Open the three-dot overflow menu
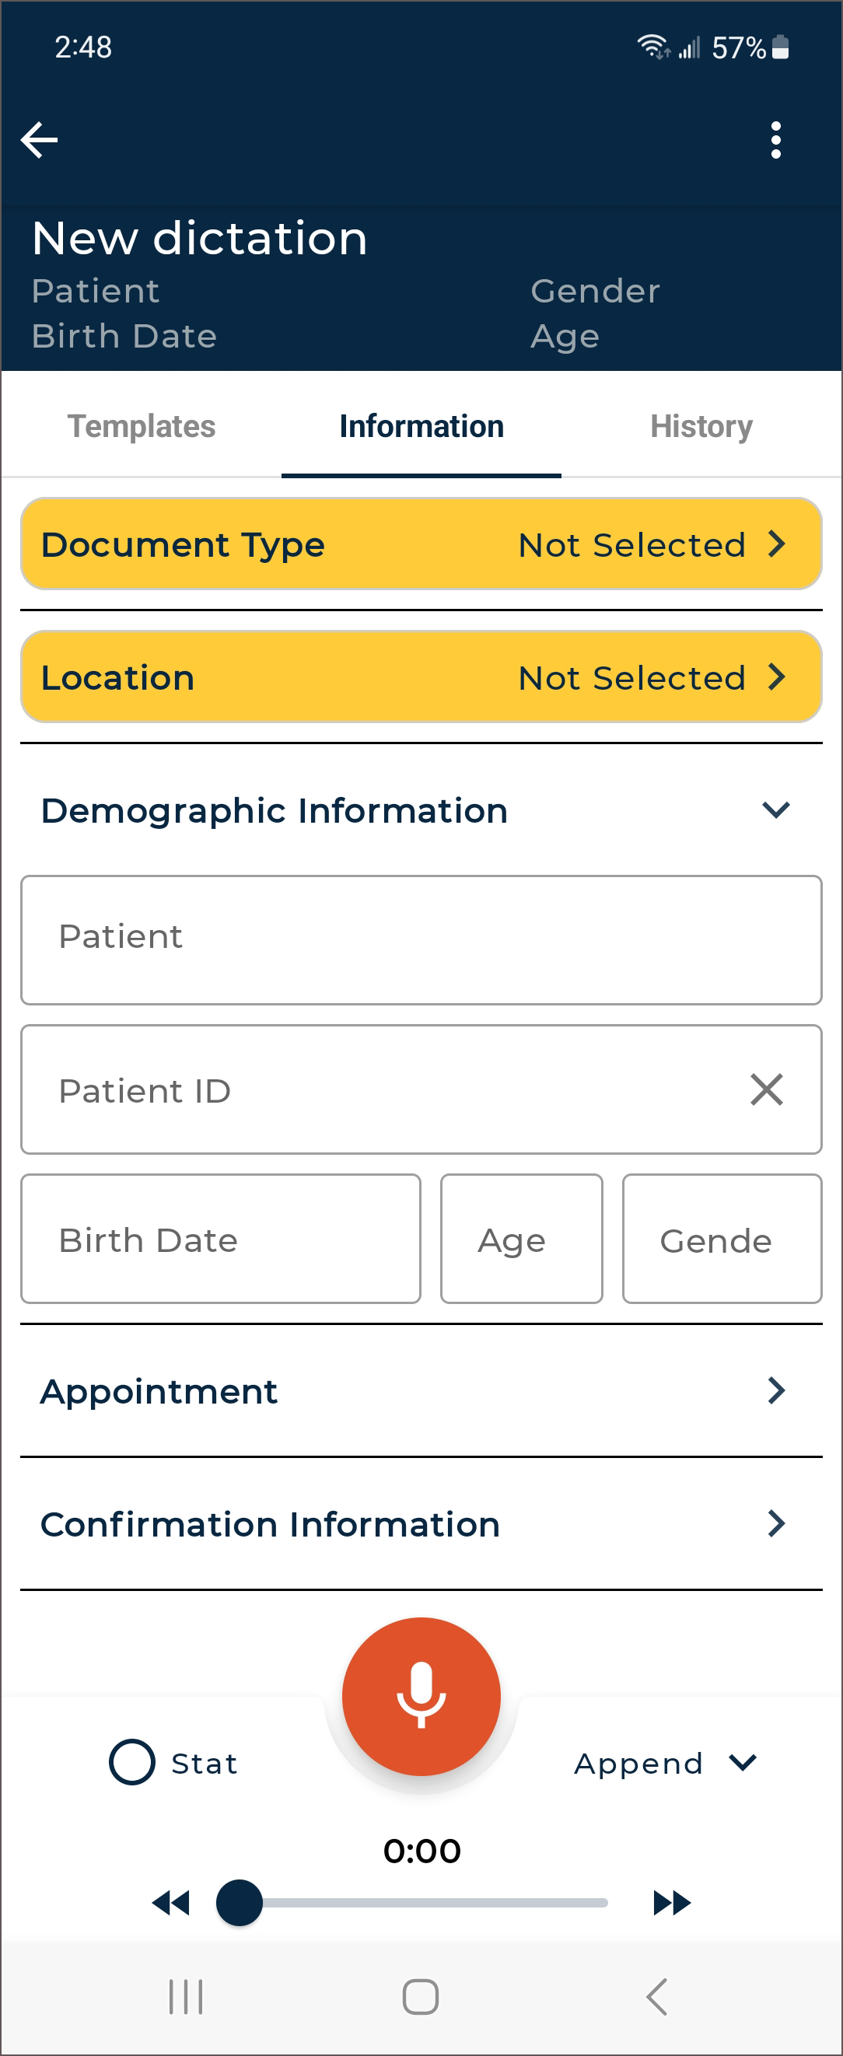 [x=775, y=141]
